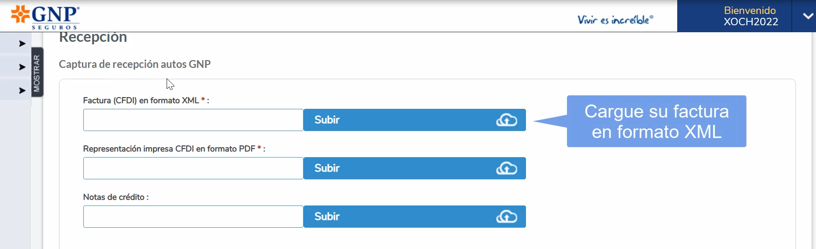Focus the Factura (CFDI) XML file field
The image size is (816, 249).
click(193, 120)
